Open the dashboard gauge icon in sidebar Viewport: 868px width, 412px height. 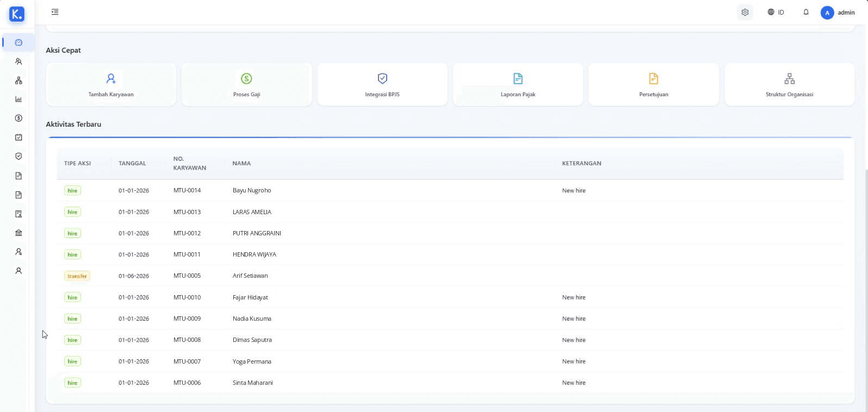tap(18, 42)
